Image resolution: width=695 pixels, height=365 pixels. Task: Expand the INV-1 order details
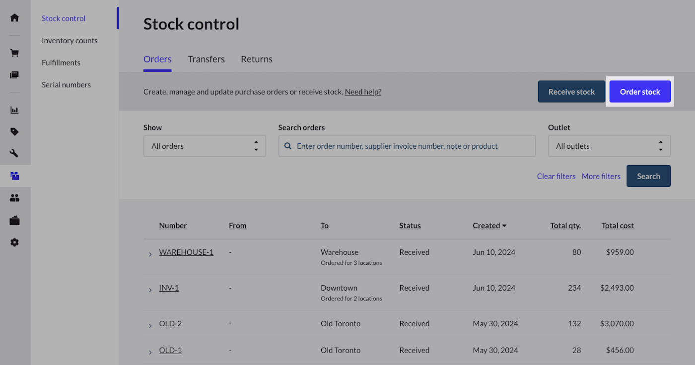coord(150,290)
